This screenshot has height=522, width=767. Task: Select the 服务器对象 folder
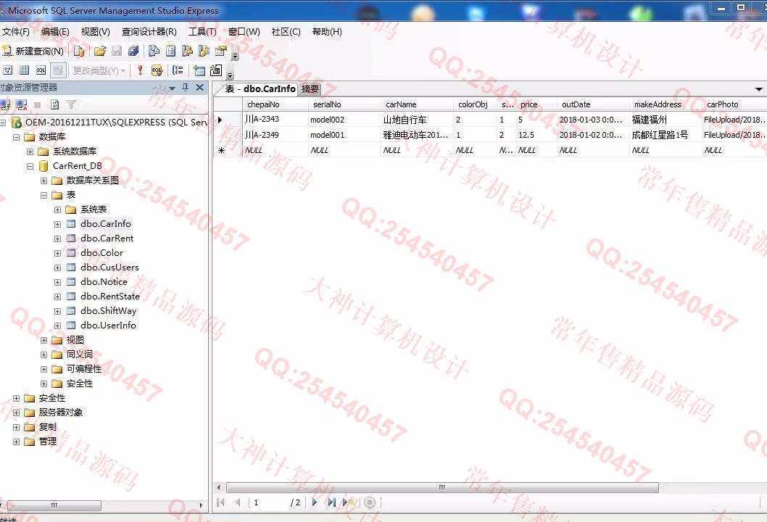(x=61, y=413)
